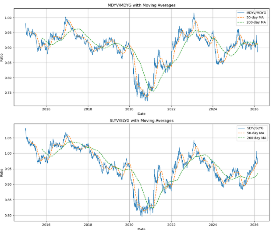
Task: Click the 1.05 y-axis tick on bottom chart
Action: click(x=9, y=138)
